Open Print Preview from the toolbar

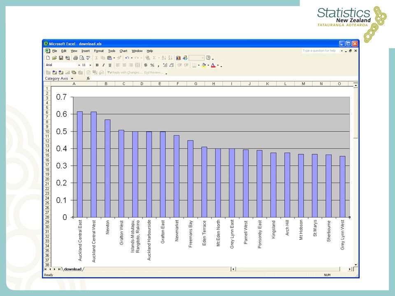81,58
